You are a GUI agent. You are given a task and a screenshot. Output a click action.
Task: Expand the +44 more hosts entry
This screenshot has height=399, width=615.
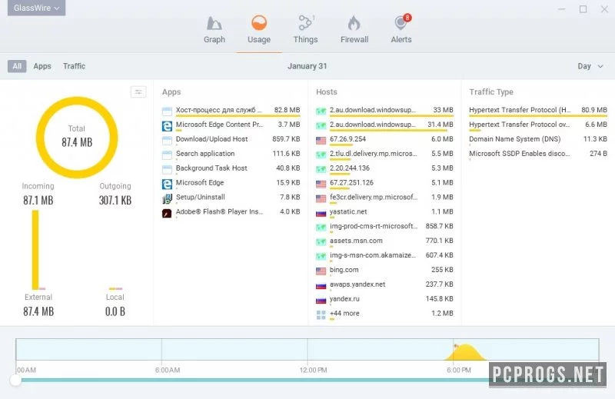point(384,314)
